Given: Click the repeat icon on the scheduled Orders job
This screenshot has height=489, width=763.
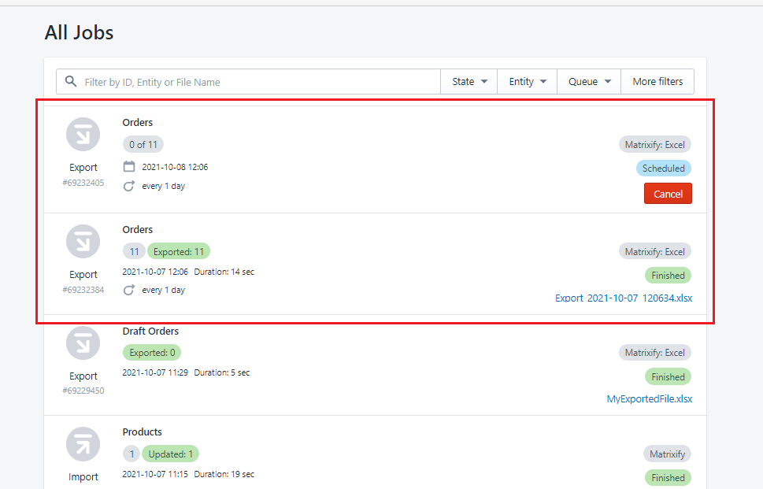Looking at the screenshot, I should coord(129,187).
